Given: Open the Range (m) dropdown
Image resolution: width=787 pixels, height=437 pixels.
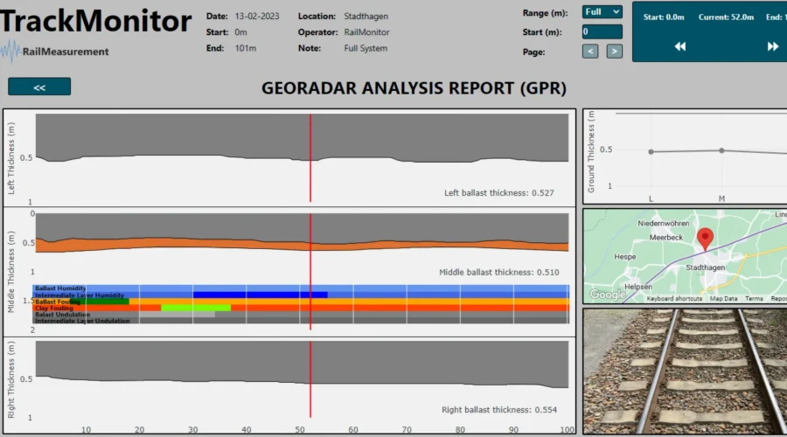Looking at the screenshot, I should [602, 12].
